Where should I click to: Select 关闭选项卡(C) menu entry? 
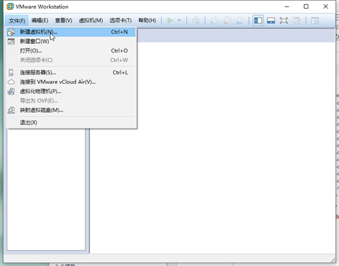tap(71, 60)
